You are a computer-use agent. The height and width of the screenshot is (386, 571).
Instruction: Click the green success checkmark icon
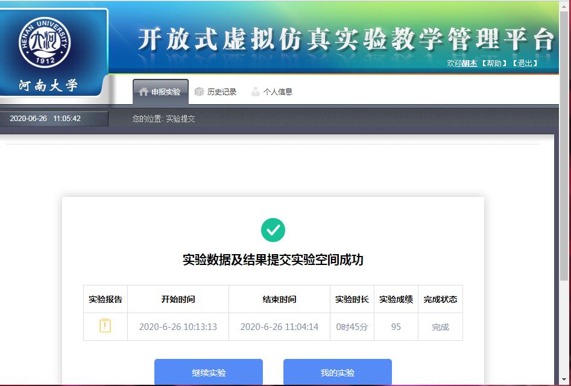click(x=273, y=230)
